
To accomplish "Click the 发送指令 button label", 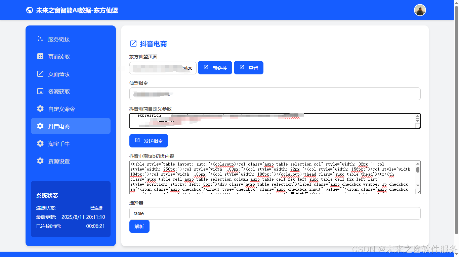I will [x=153, y=141].
